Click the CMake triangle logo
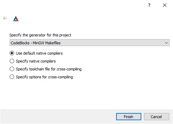173x124 pixels. [16, 19]
